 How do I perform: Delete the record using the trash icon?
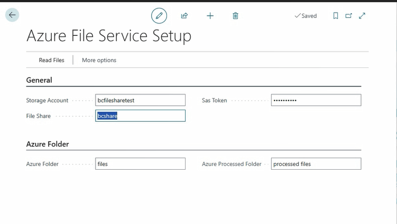click(235, 16)
